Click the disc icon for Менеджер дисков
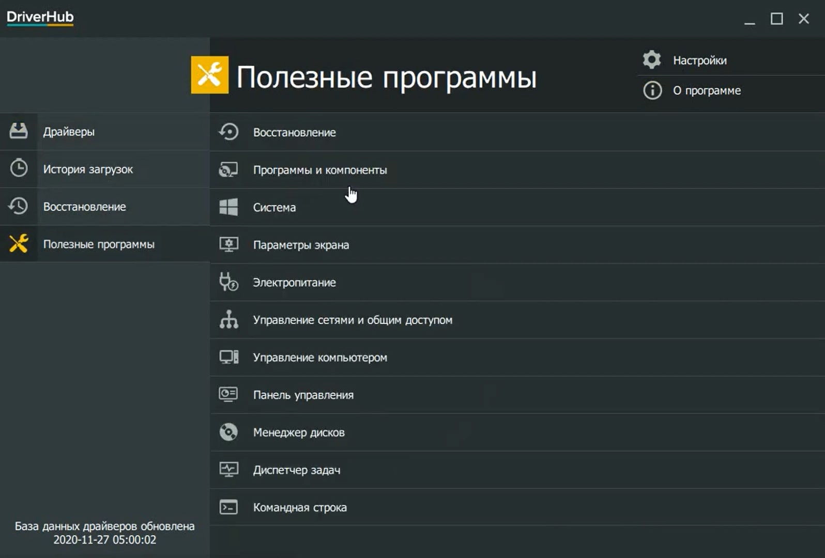825x558 pixels. pos(228,432)
